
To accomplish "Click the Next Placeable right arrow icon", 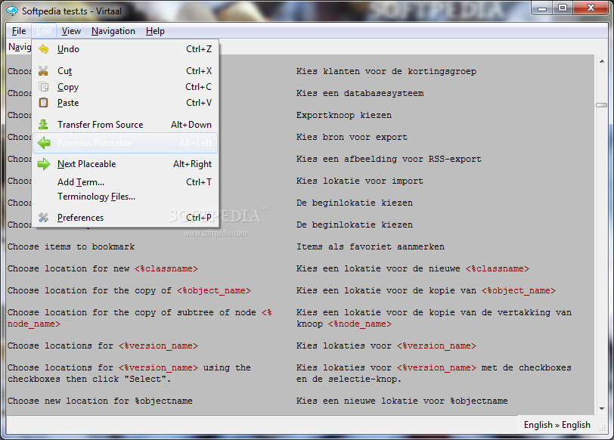I will coord(44,164).
